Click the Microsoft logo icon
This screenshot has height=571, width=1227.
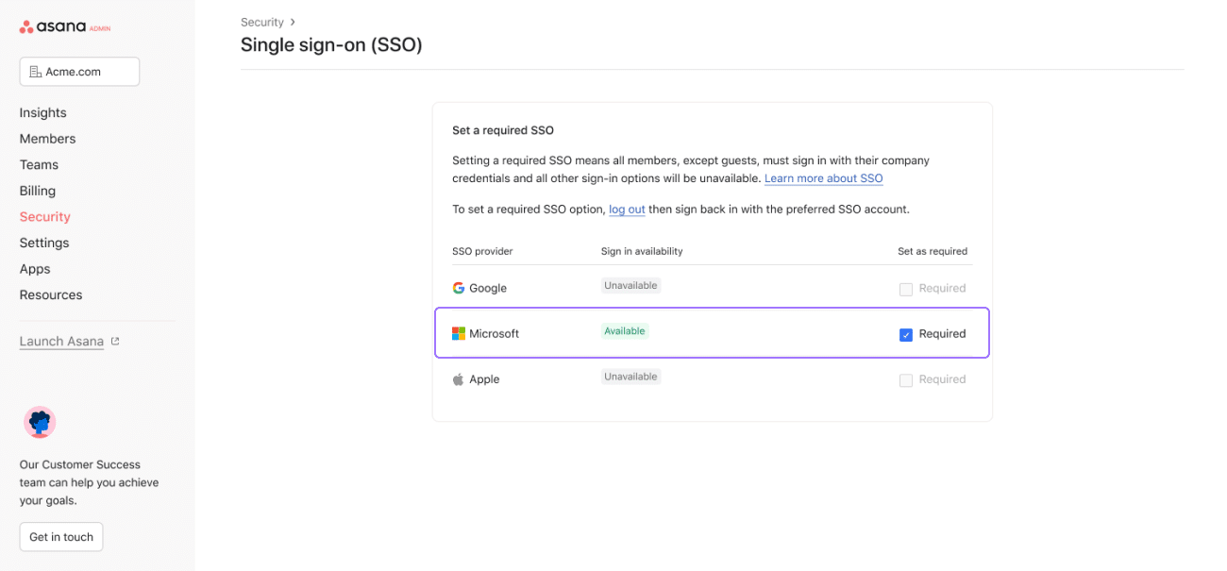point(459,333)
